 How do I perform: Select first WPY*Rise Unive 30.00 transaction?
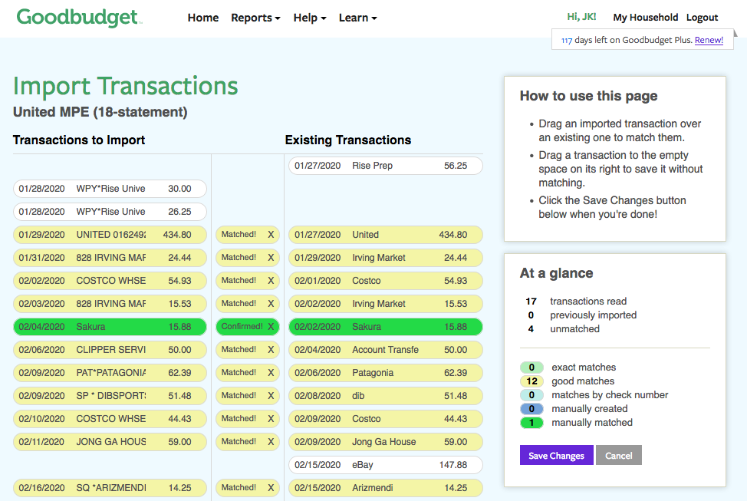[x=110, y=189]
